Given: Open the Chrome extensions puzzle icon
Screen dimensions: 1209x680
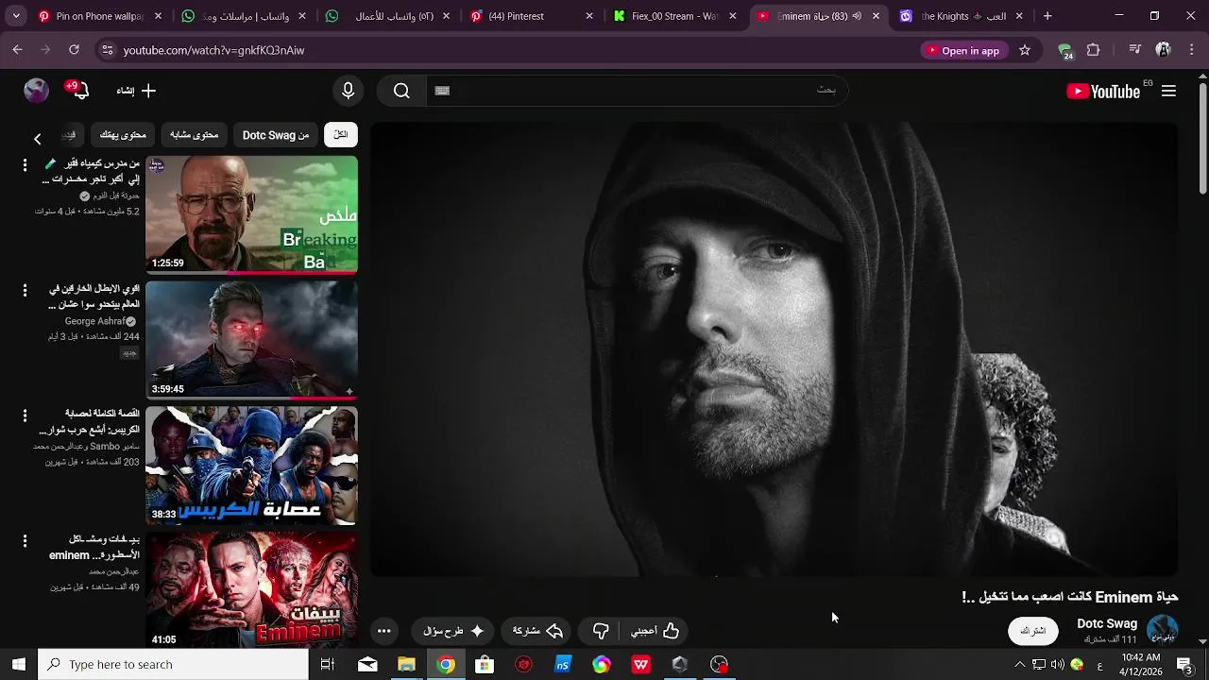Looking at the screenshot, I should click(x=1094, y=50).
